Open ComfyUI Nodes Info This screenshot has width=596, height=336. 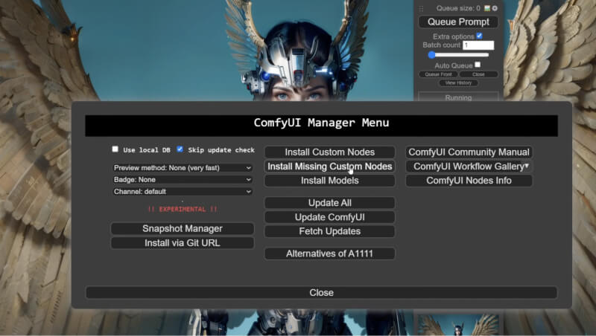click(x=469, y=181)
